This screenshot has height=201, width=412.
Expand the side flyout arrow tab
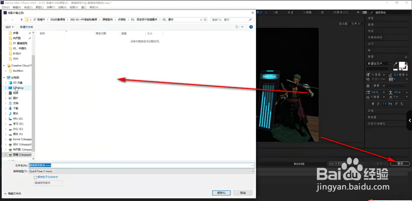409,120
